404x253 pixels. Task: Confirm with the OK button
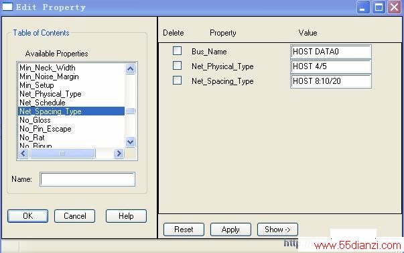pos(28,216)
